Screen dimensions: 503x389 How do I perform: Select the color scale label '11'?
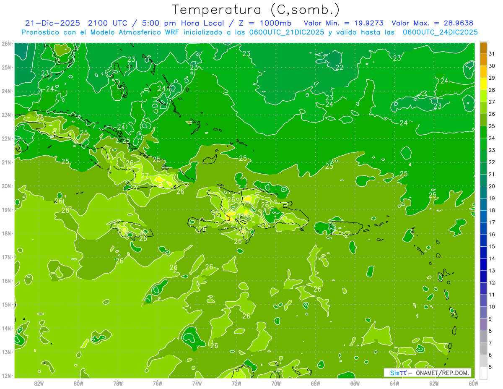click(492, 295)
